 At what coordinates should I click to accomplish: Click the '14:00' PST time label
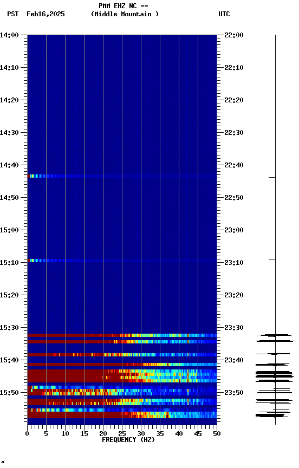coord(9,35)
